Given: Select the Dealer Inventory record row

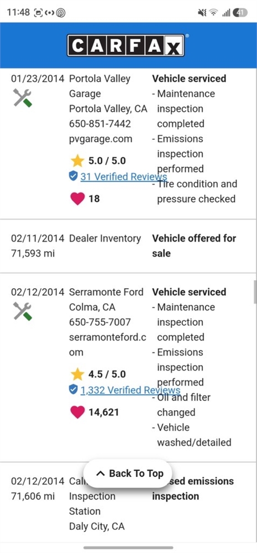Looking at the screenshot, I should click(x=128, y=246).
